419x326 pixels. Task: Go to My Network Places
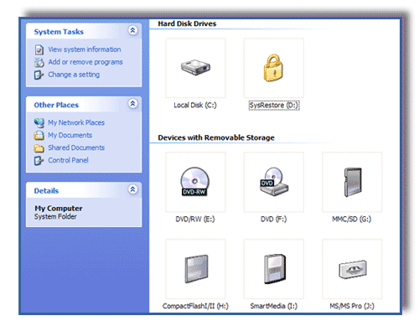[x=76, y=122]
